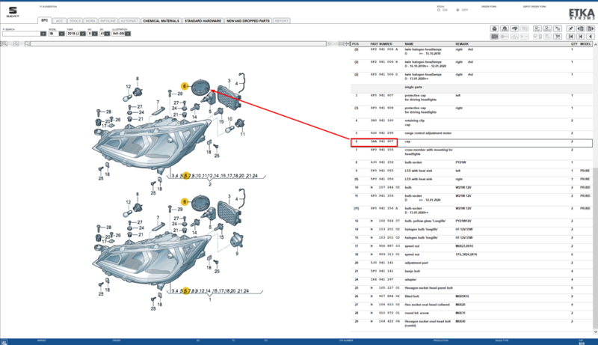Select 'LED with heat sink' left row
The image size is (598, 345).
(472, 171)
